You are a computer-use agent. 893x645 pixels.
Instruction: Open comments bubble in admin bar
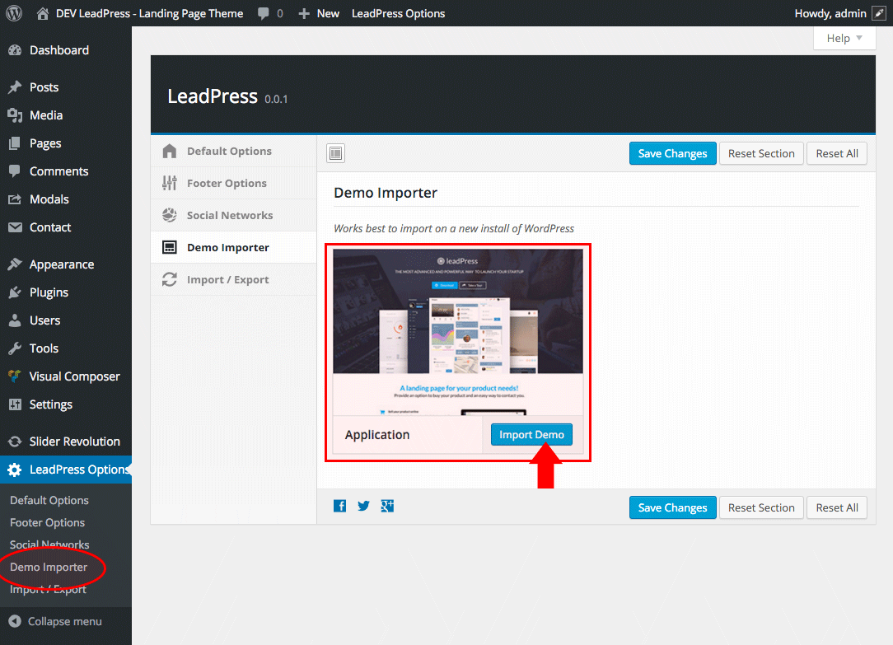click(x=263, y=14)
